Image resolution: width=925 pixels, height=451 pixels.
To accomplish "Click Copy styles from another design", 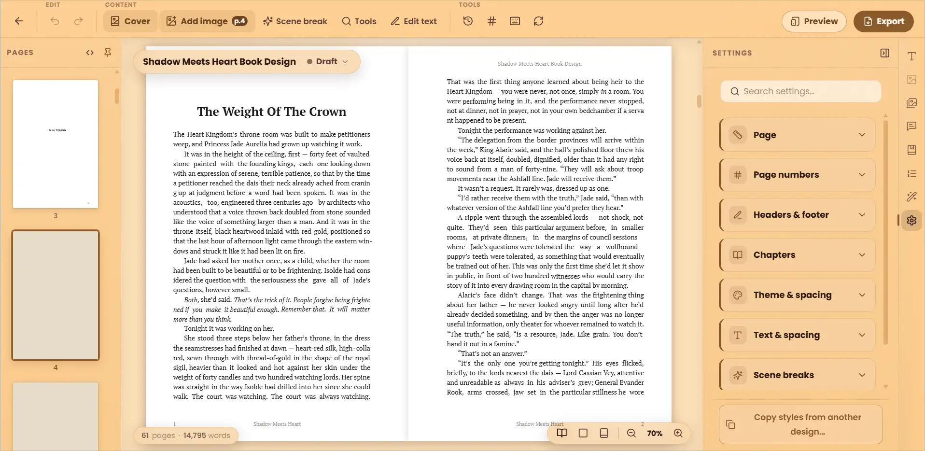I will coord(800,424).
